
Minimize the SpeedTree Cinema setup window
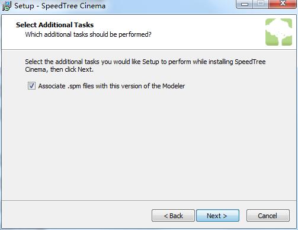[x=245, y=4]
